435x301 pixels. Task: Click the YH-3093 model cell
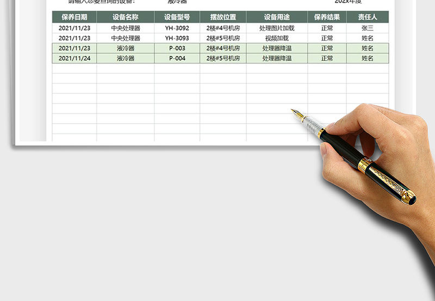click(x=177, y=39)
